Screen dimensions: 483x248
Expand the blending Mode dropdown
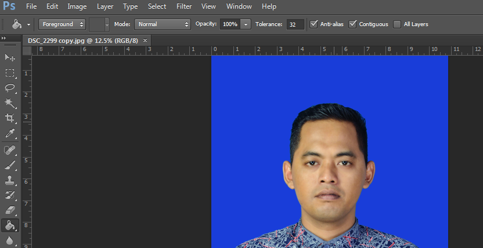click(x=163, y=24)
